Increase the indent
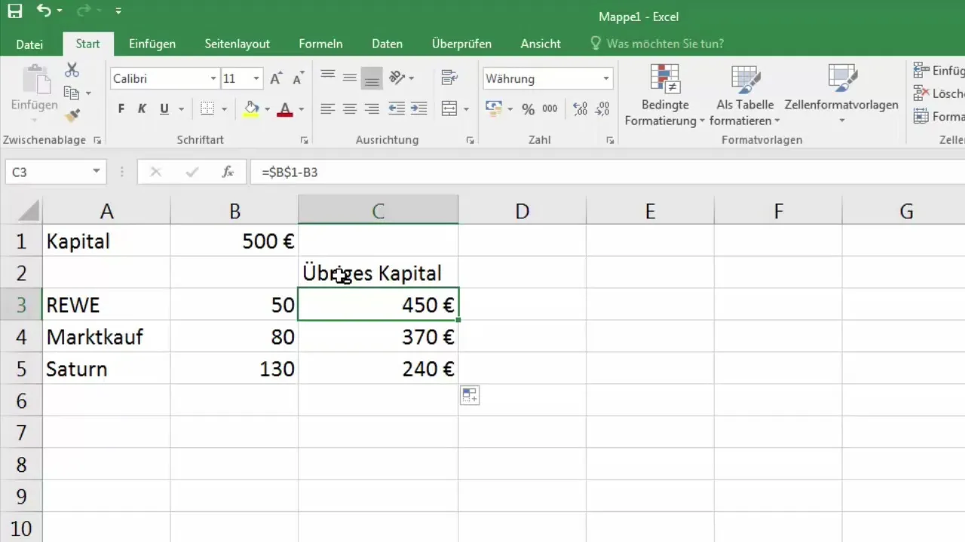965x542 pixels. [x=419, y=109]
